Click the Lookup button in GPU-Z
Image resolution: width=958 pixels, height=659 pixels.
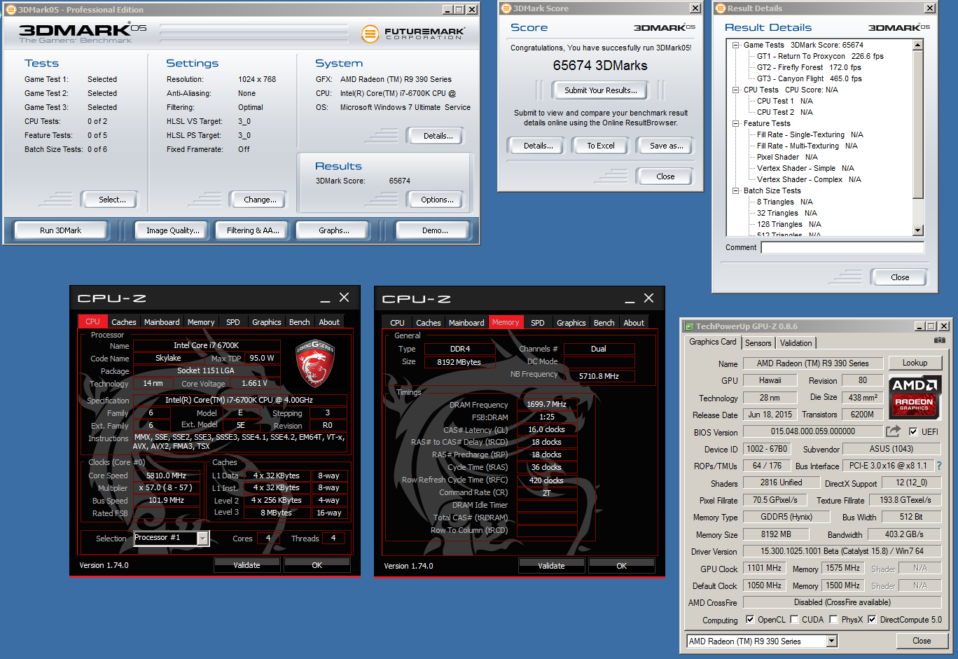tap(915, 363)
